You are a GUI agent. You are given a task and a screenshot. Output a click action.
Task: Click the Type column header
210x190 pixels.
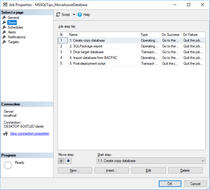coord(149,34)
